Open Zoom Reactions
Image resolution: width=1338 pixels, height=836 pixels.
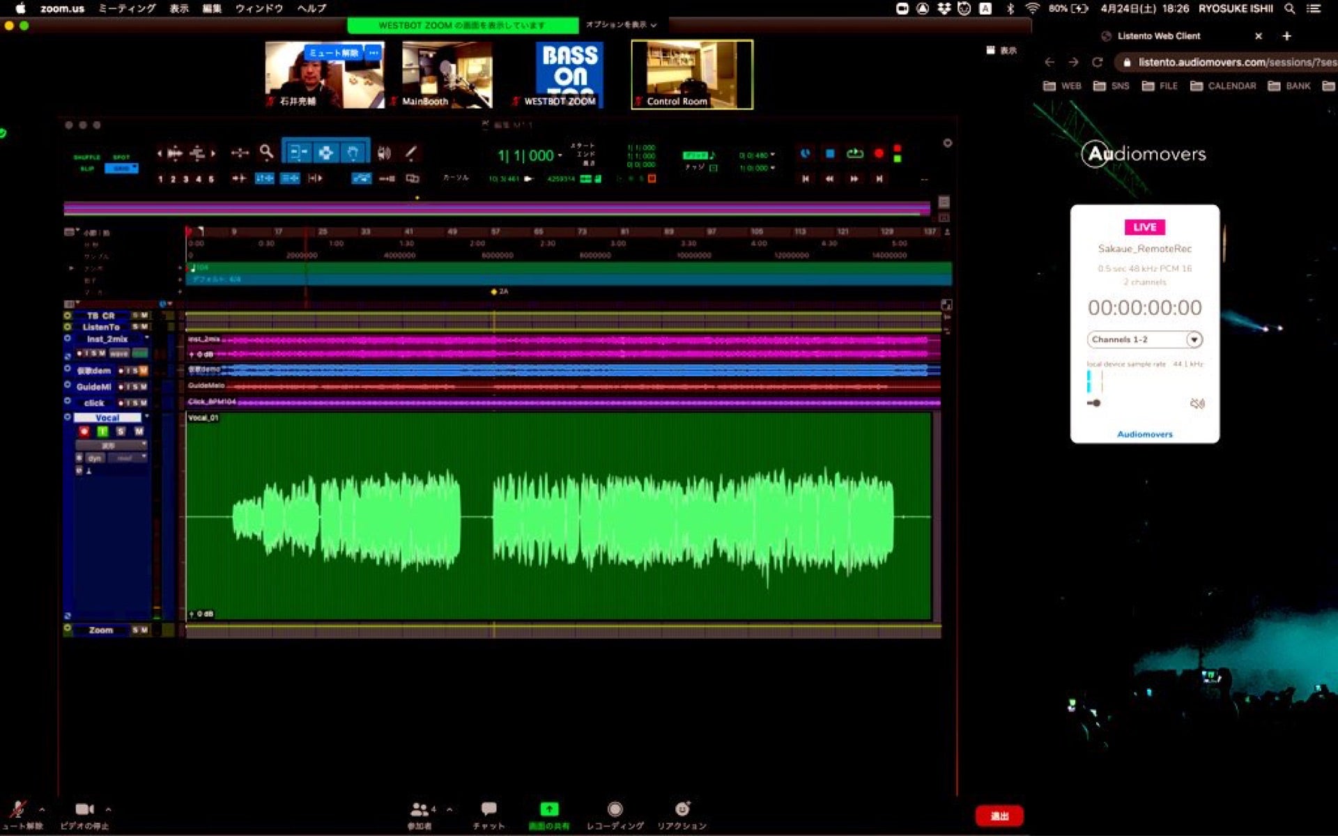682,814
